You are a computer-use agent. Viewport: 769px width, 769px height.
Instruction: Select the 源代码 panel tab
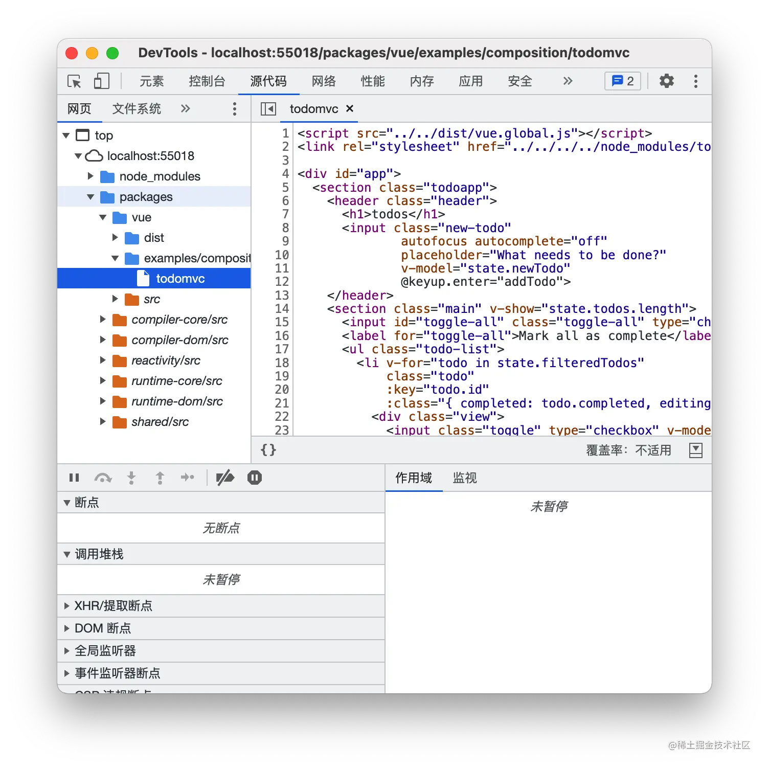[x=268, y=81]
